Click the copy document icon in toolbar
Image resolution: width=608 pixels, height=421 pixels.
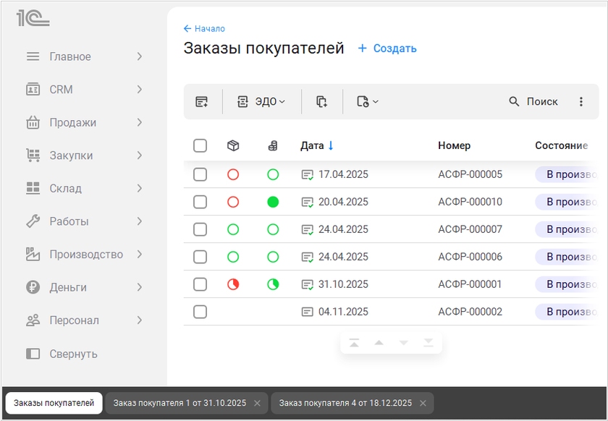click(x=322, y=102)
